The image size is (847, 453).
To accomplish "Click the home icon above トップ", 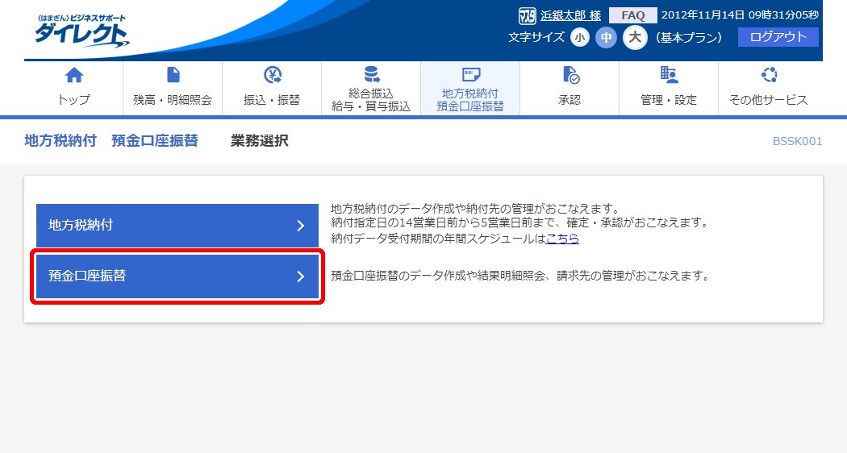I will coord(73,76).
